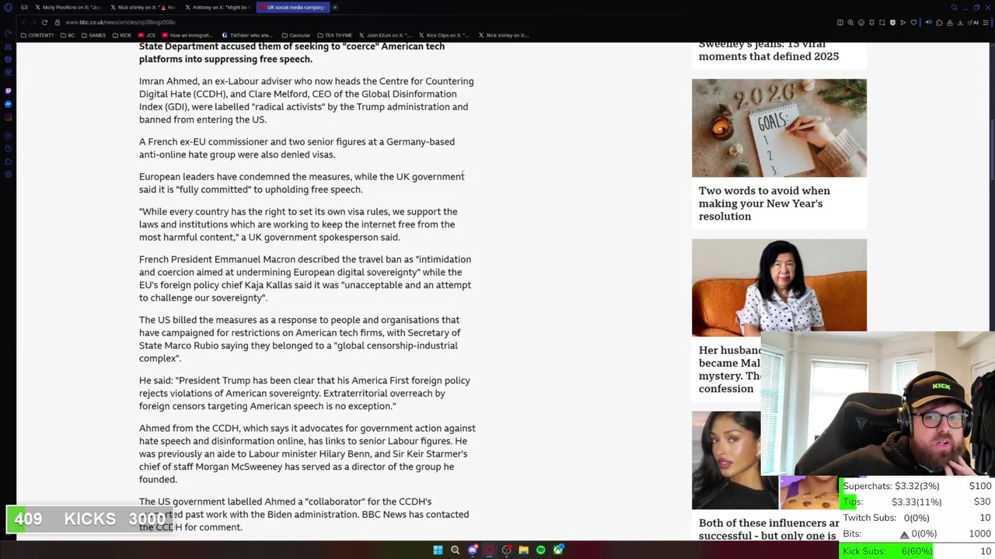
Task: Open the sidebar music player icon
Action: tap(9, 136)
